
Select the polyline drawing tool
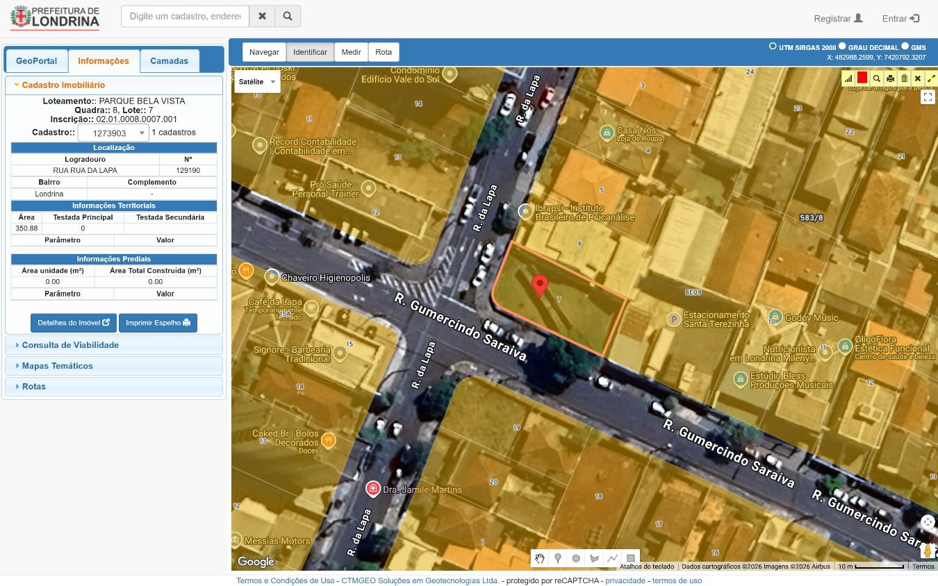click(612, 558)
